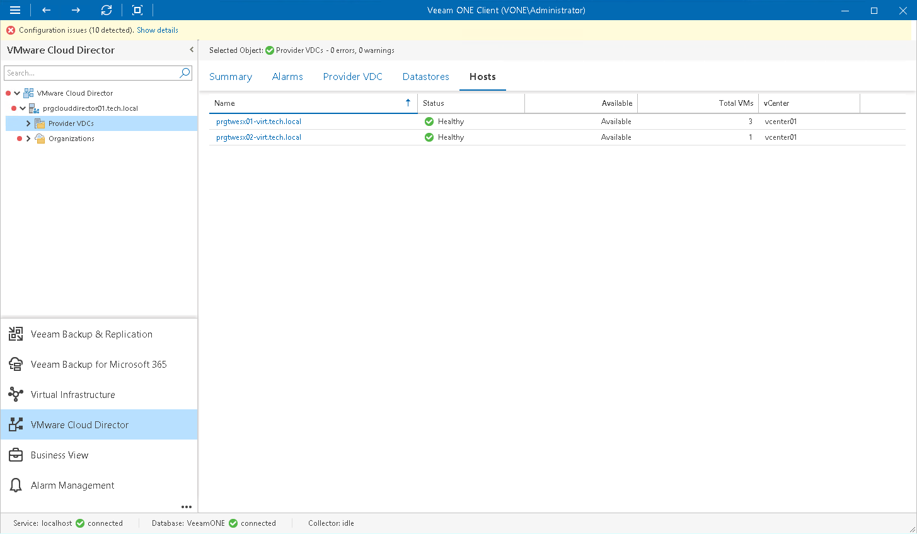The height and width of the screenshot is (534, 917).
Task: Click the Alarm Management bell icon
Action: pyautogui.click(x=16, y=486)
